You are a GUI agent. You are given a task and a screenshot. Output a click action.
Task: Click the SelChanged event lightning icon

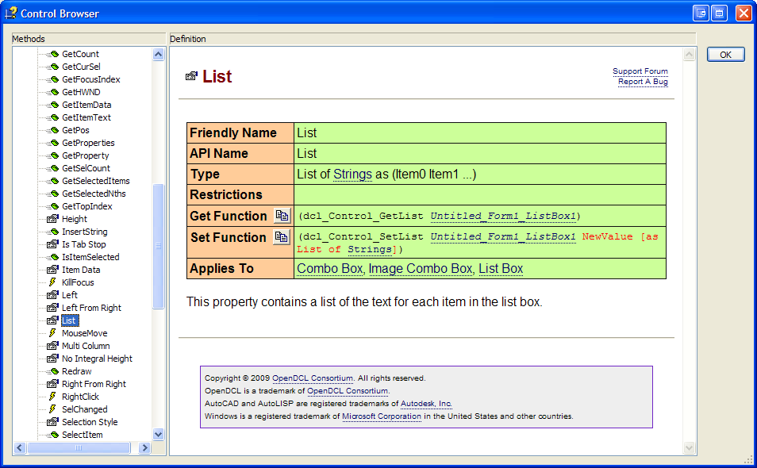(52, 409)
